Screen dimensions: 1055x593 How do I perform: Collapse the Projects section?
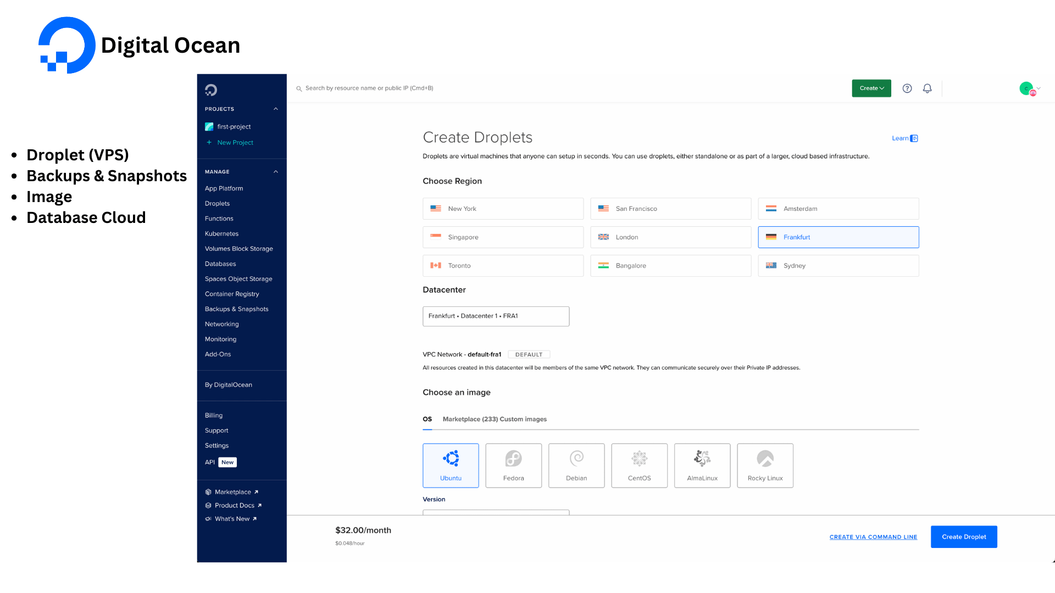tap(276, 109)
